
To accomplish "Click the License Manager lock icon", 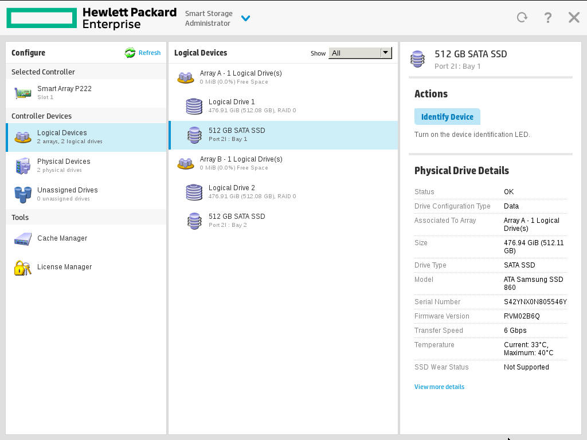I will point(22,268).
